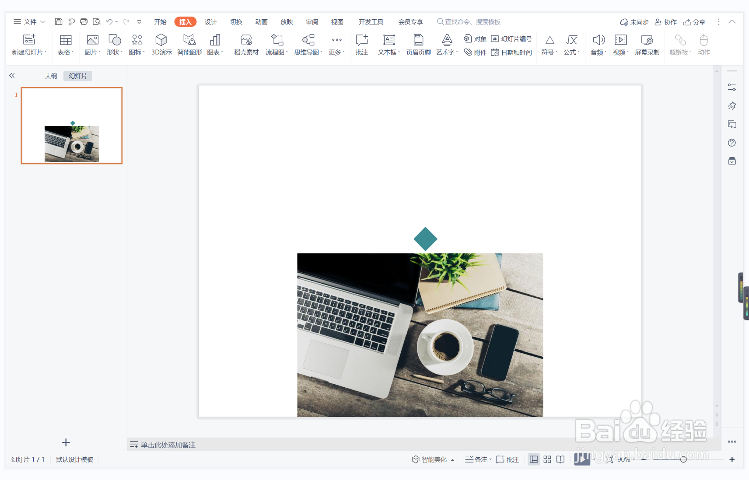Image resolution: width=749 pixels, height=480 pixels.
Task: Click the zoom in plus button
Action: (x=732, y=459)
